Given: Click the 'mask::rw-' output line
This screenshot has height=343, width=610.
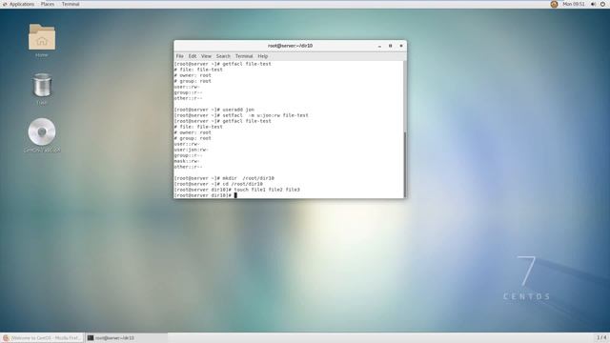Looking at the screenshot, I should pyautogui.click(x=187, y=161).
